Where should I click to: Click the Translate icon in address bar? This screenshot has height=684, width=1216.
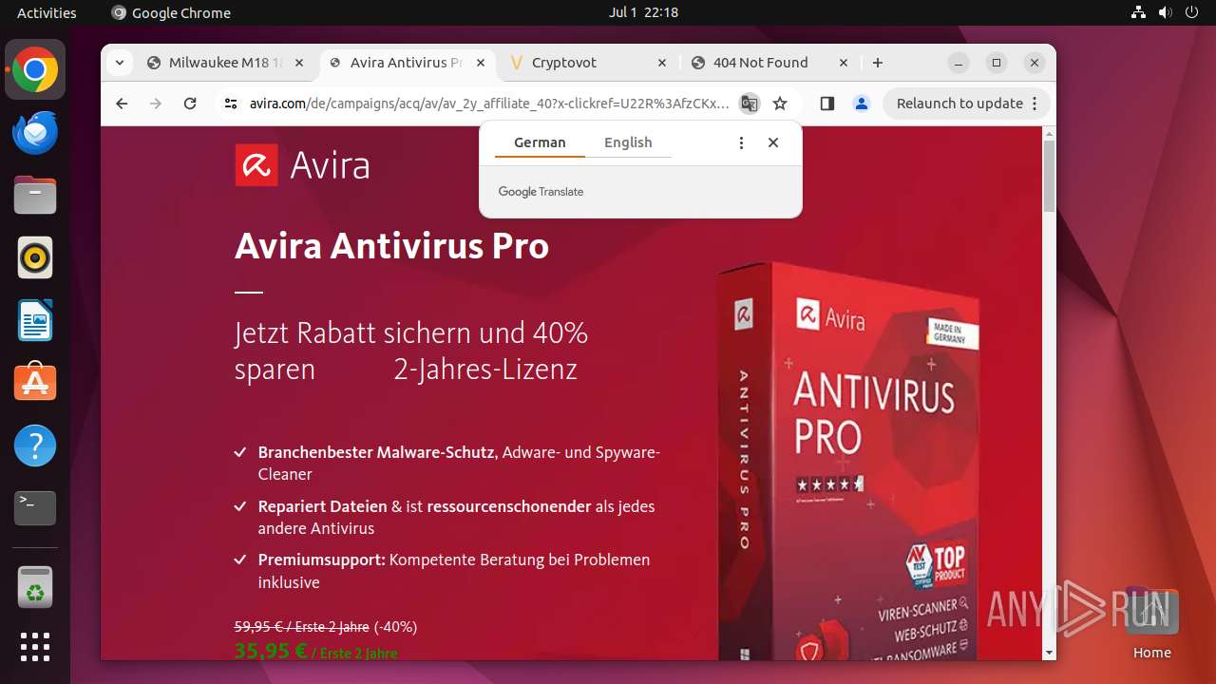[750, 104]
